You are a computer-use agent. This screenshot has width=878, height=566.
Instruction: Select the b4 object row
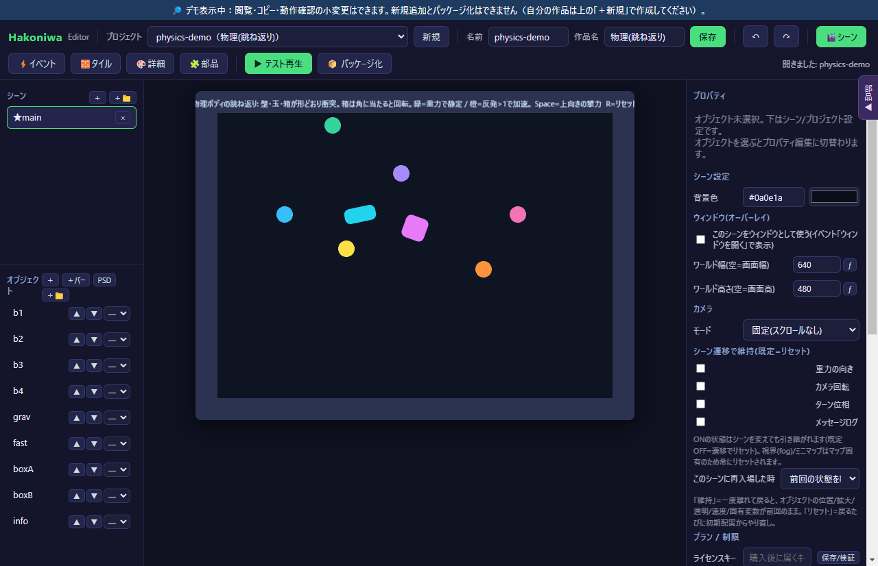(x=71, y=392)
